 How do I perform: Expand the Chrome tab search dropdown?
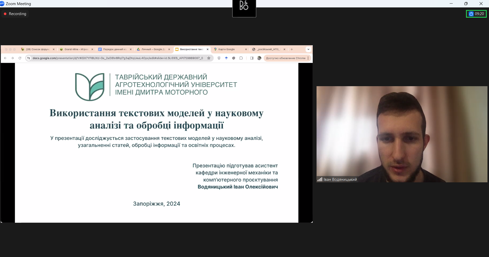pos(308,49)
